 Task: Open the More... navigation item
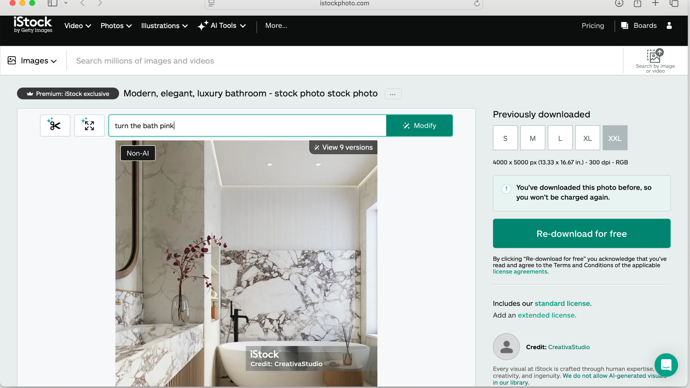(276, 26)
